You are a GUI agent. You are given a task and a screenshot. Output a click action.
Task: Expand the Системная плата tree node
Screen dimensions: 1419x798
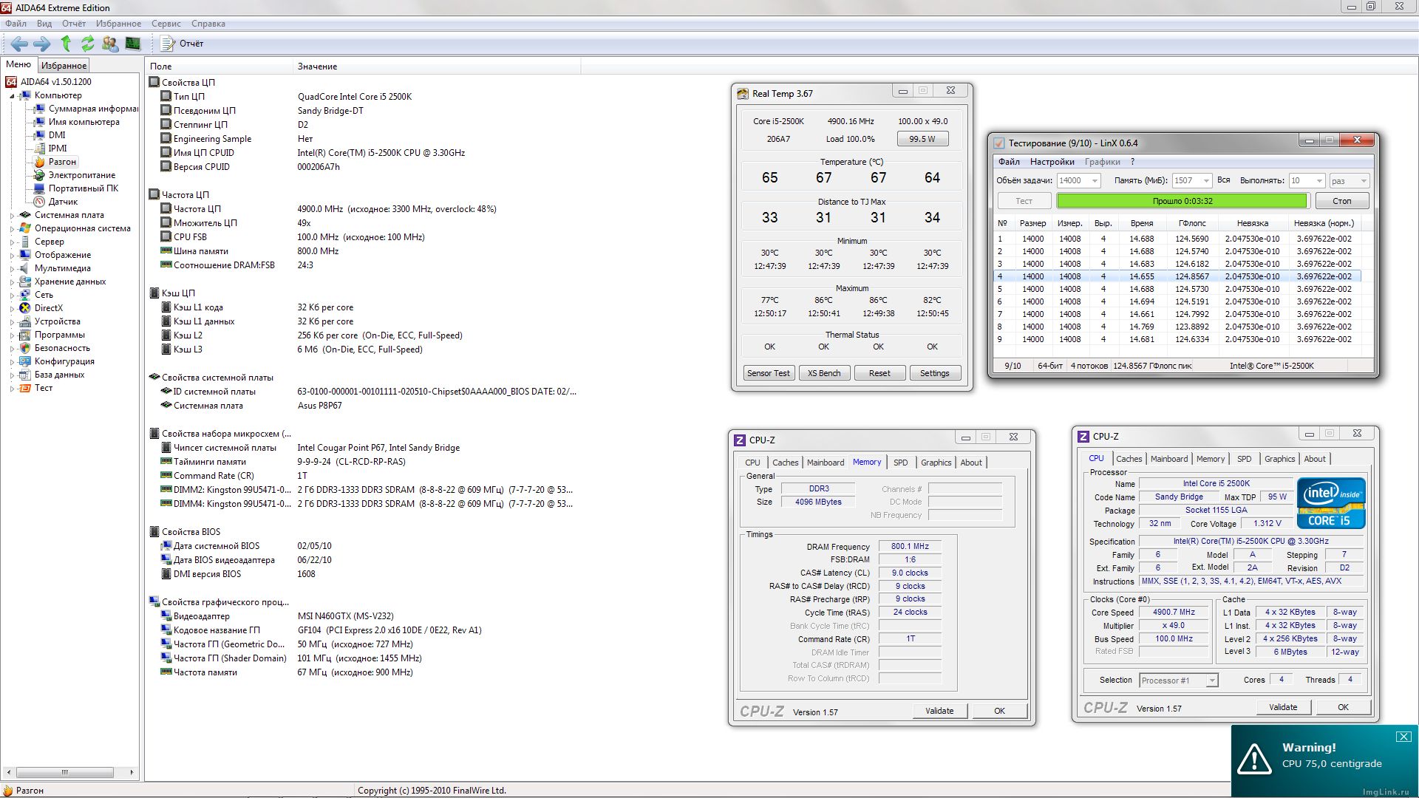point(12,216)
